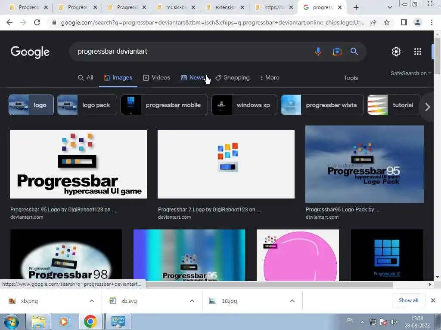Select the Images results tab

coord(118,78)
